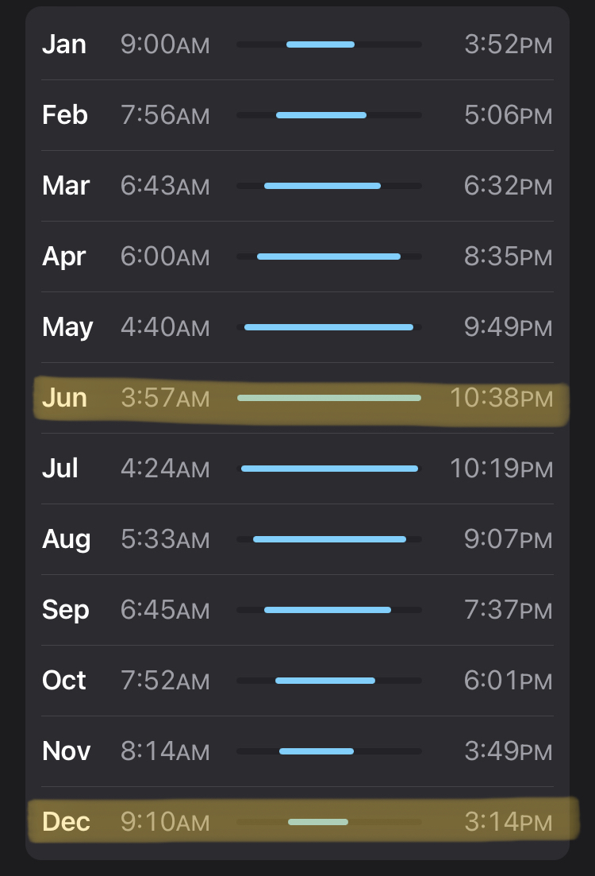Click the May month label

click(67, 327)
